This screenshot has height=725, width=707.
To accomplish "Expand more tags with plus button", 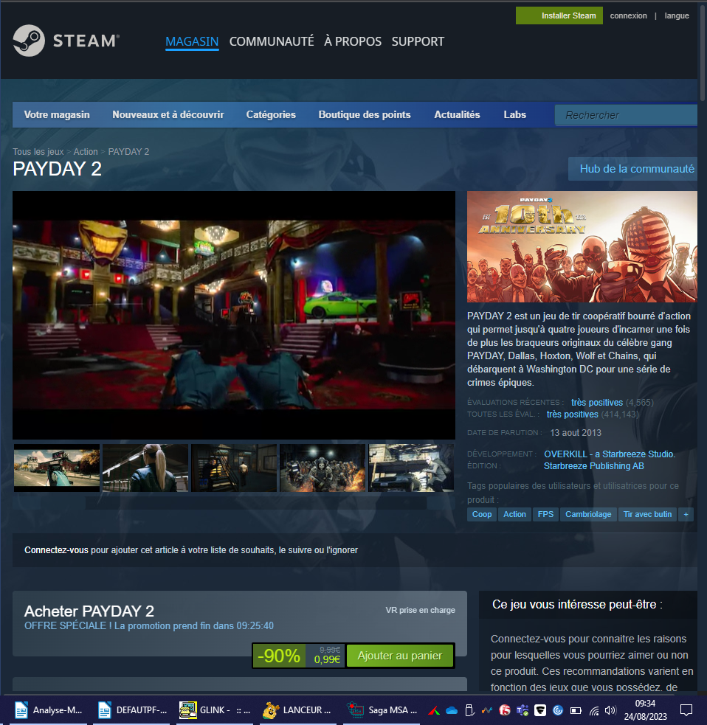I will [686, 514].
